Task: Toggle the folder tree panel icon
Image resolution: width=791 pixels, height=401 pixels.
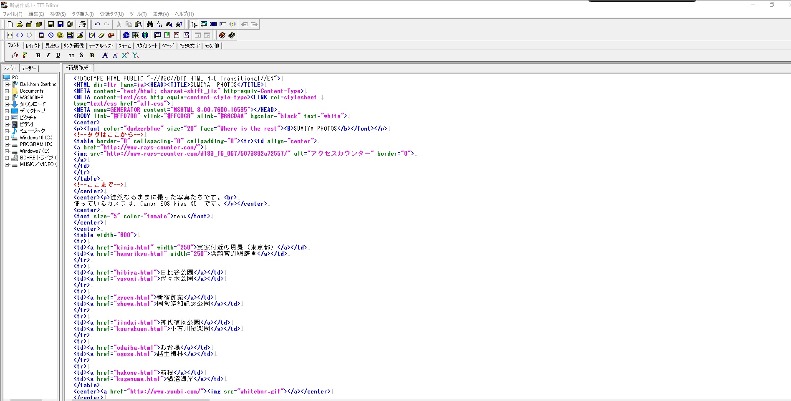Action: tap(194, 24)
